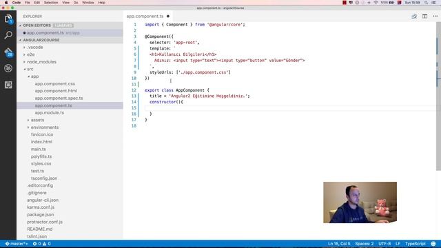The height and width of the screenshot is (248, 441).
Task: Select app.component.ts under Open Editors
Action: [70, 33]
